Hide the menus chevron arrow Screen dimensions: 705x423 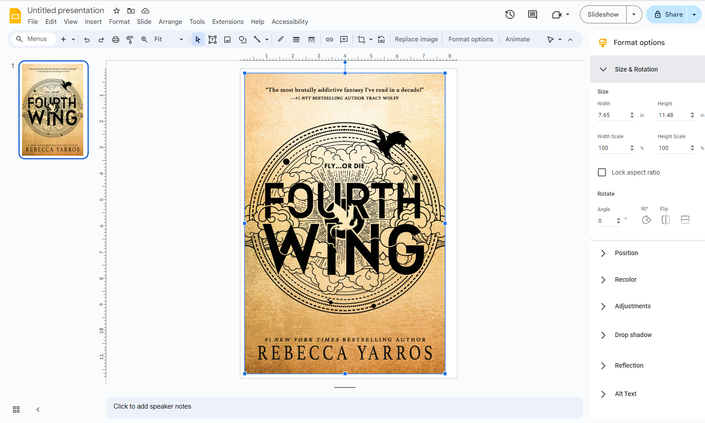(570, 40)
